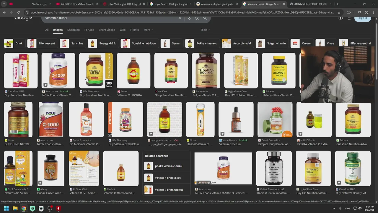Open the Pokka Vitaene C bottle image
Viewport: 378px width, 213px height.
click(x=133, y=71)
